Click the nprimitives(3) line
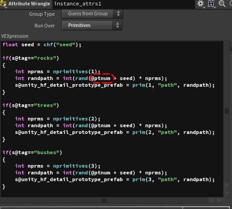232x209 pixels. [x=58, y=166]
